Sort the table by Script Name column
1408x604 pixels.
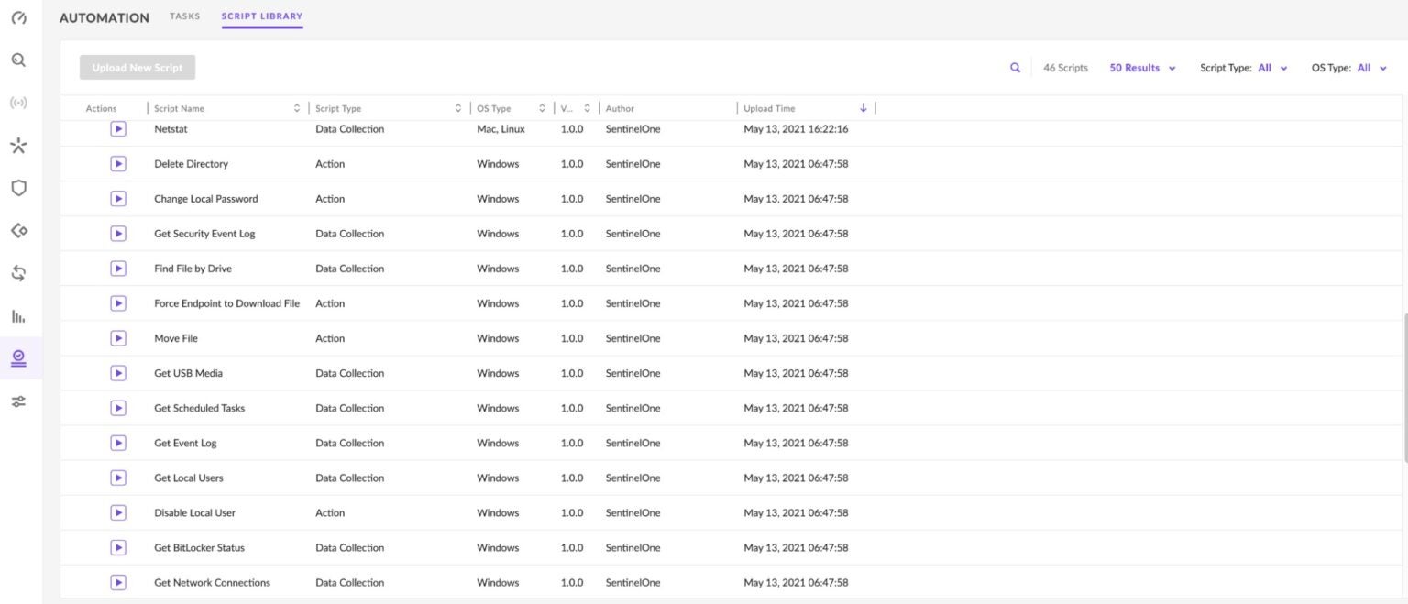180,108
